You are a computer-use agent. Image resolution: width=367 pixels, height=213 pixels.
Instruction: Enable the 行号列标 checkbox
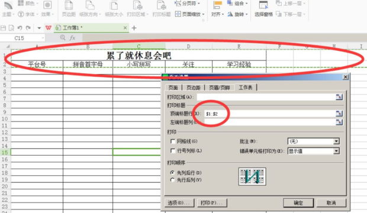(x=173, y=151)
